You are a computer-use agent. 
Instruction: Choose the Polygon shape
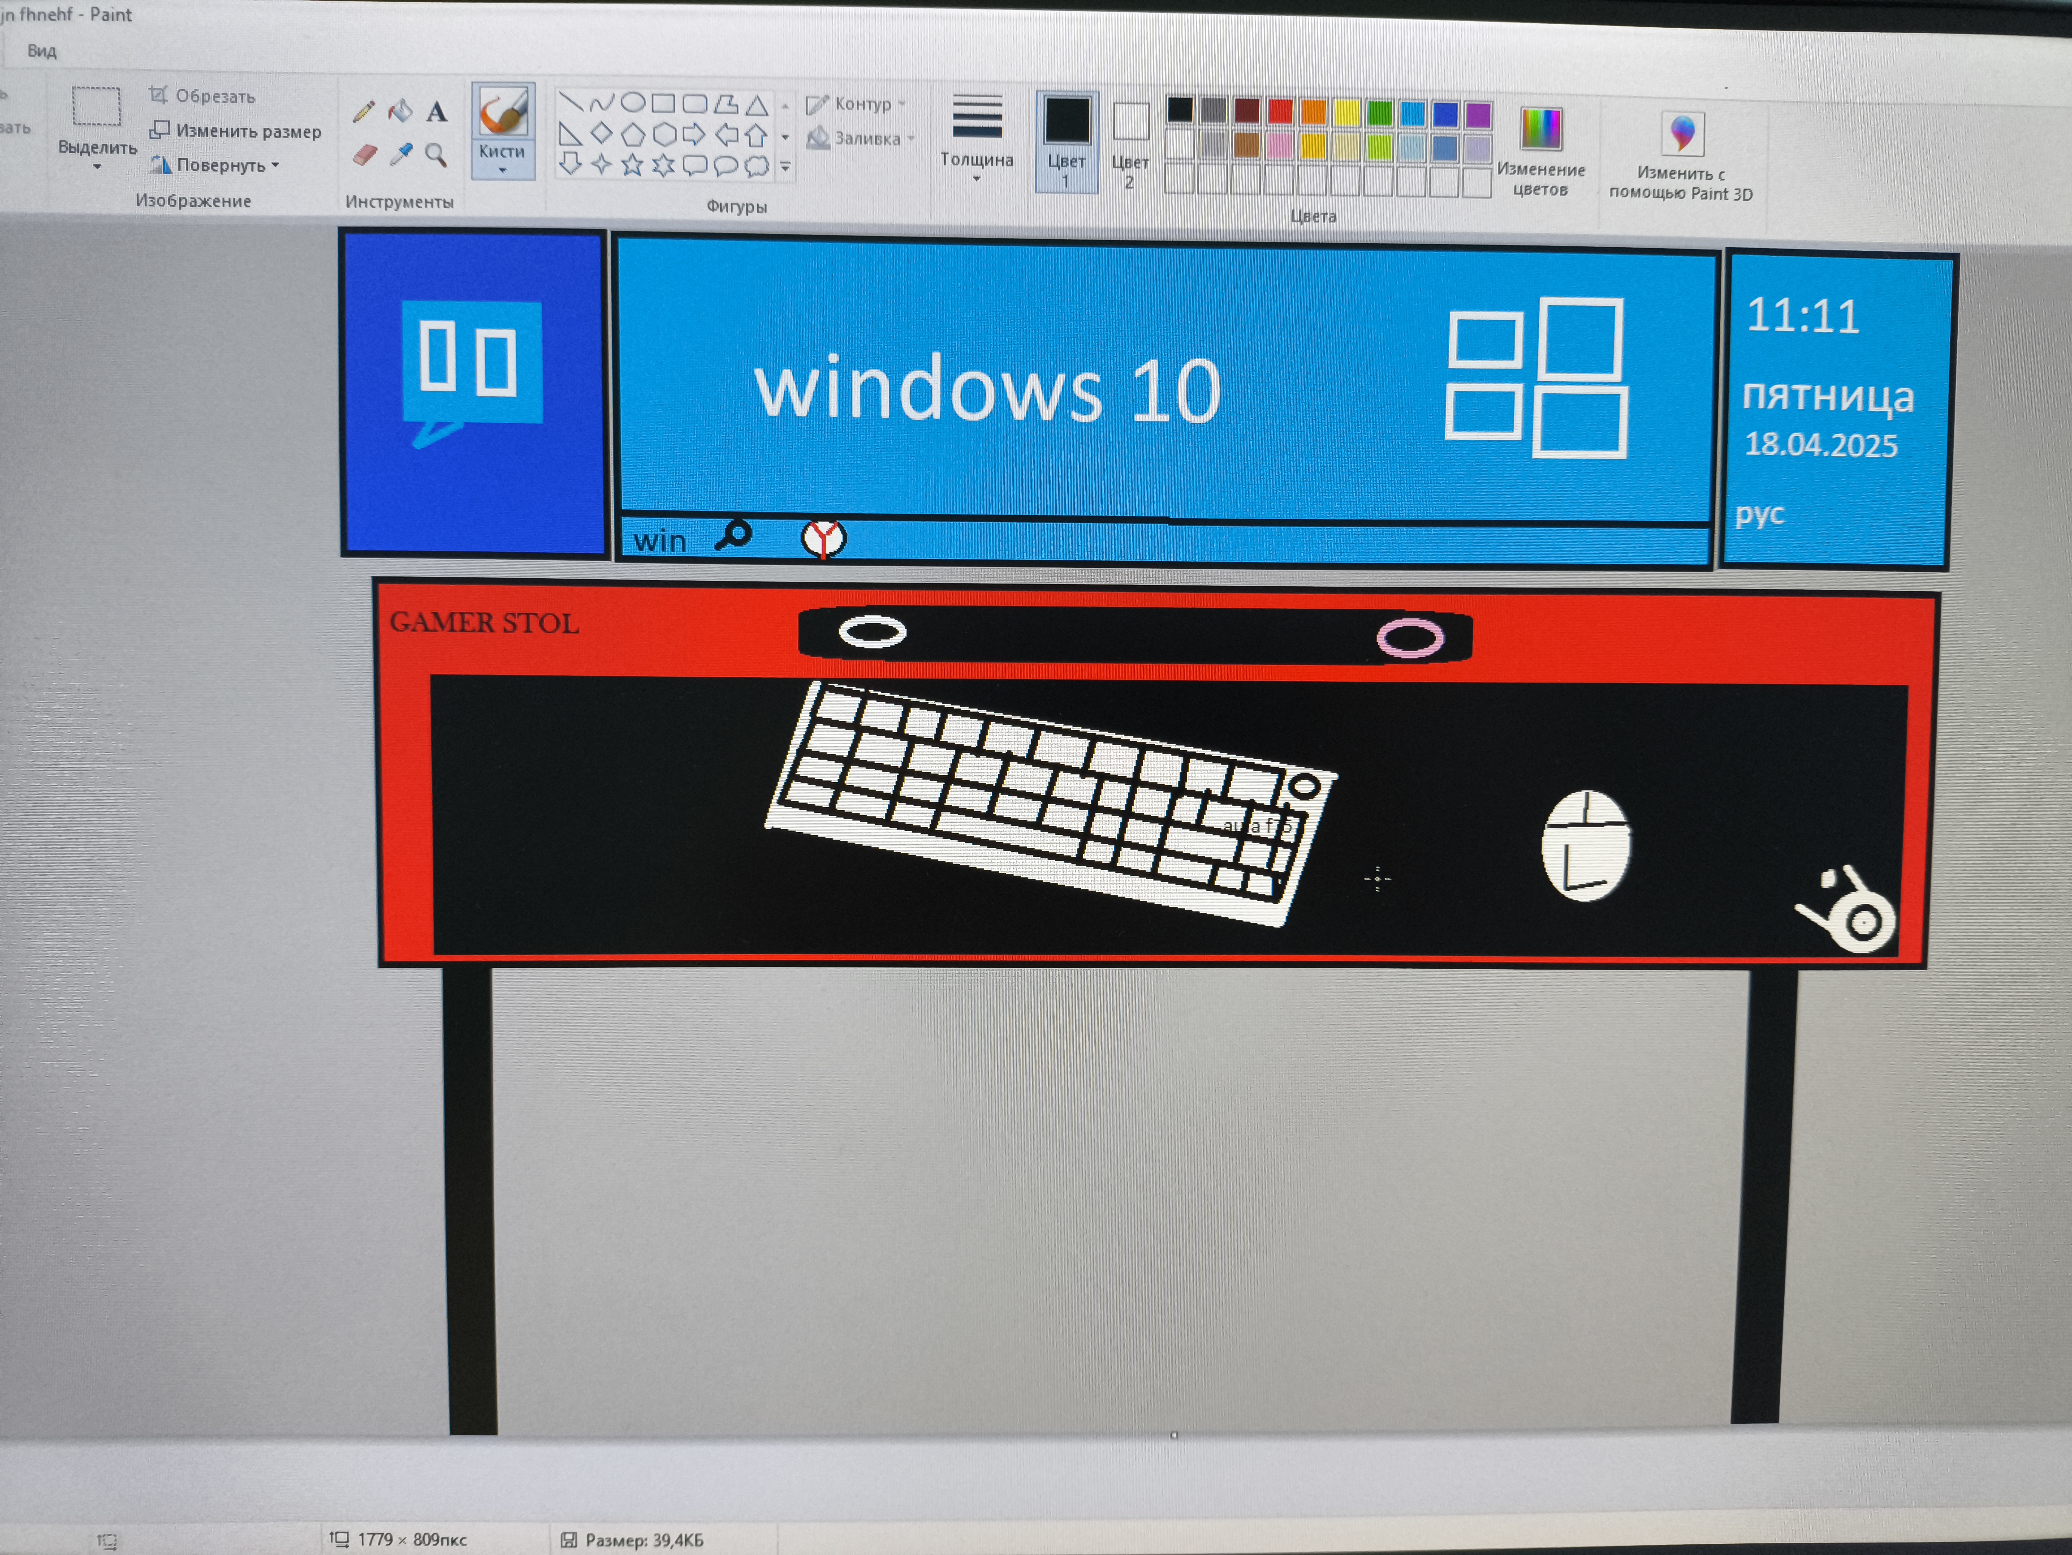(726, 104)
